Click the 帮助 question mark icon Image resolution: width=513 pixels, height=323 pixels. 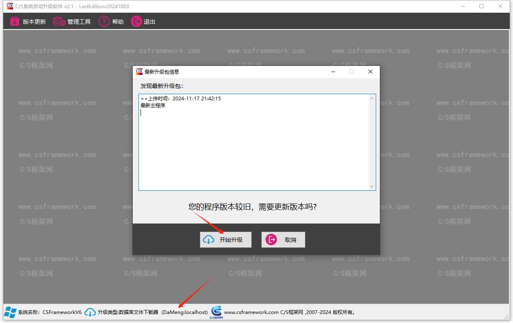104,22
